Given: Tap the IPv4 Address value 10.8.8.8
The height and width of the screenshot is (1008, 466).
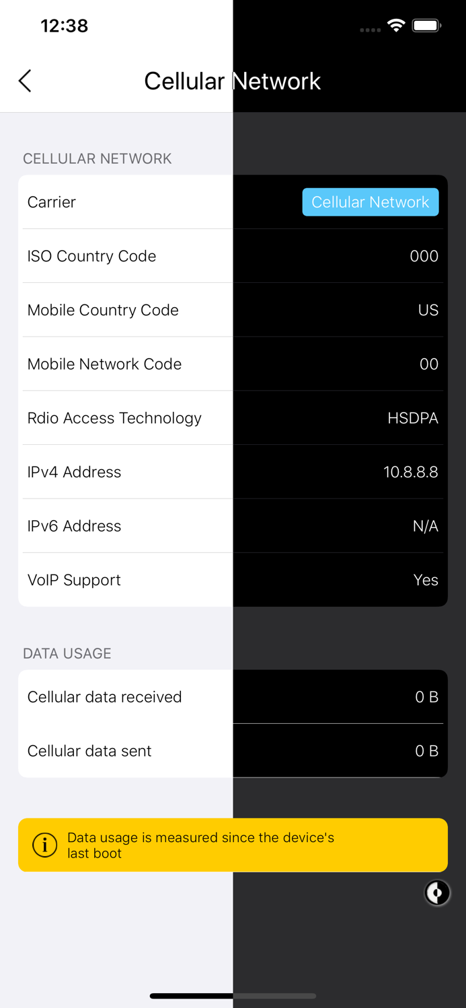Looking at the screenshot, I should click(410, 472).
